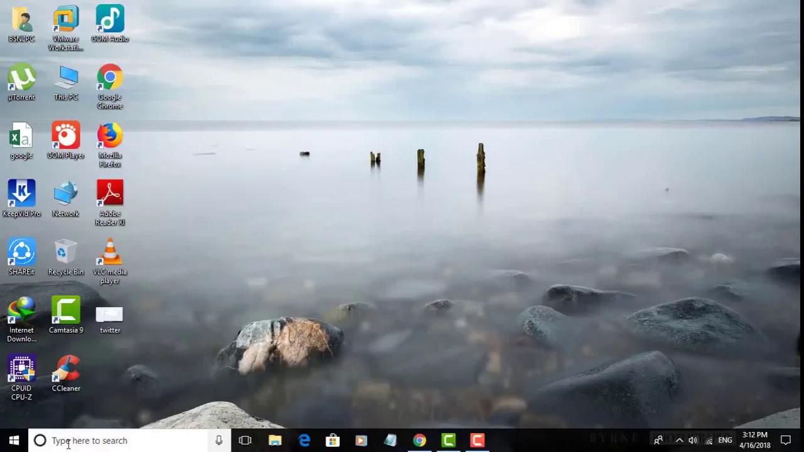
Task: Select the µTorrent desktop icon
Action: pyautogui.click(x=21, y=82)
